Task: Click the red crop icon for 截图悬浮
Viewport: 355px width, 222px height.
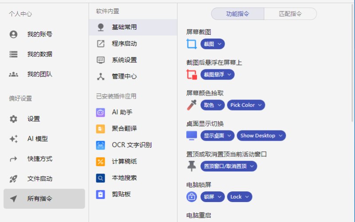Action: pyautogui.click(x=192, y=75)
